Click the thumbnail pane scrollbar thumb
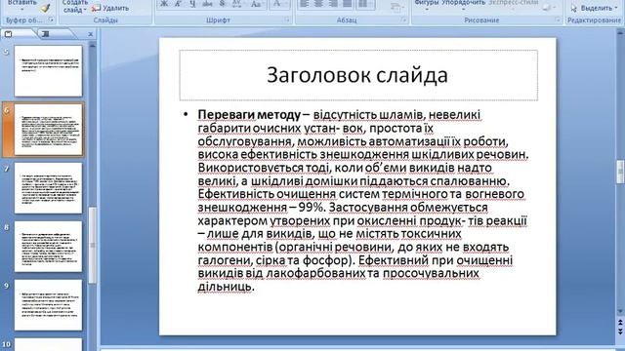This screenshot has width=625, height=351. (92, 245)
